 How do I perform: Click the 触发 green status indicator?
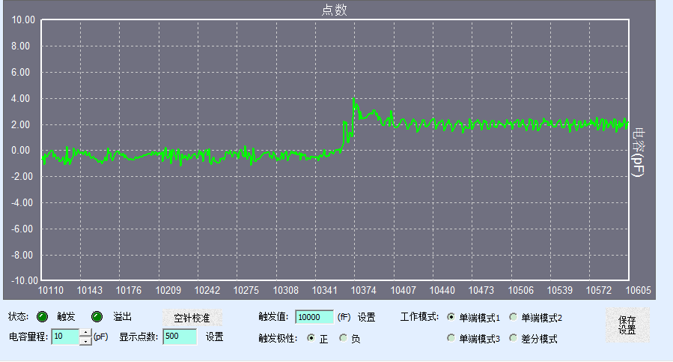(x=43, y=316)
